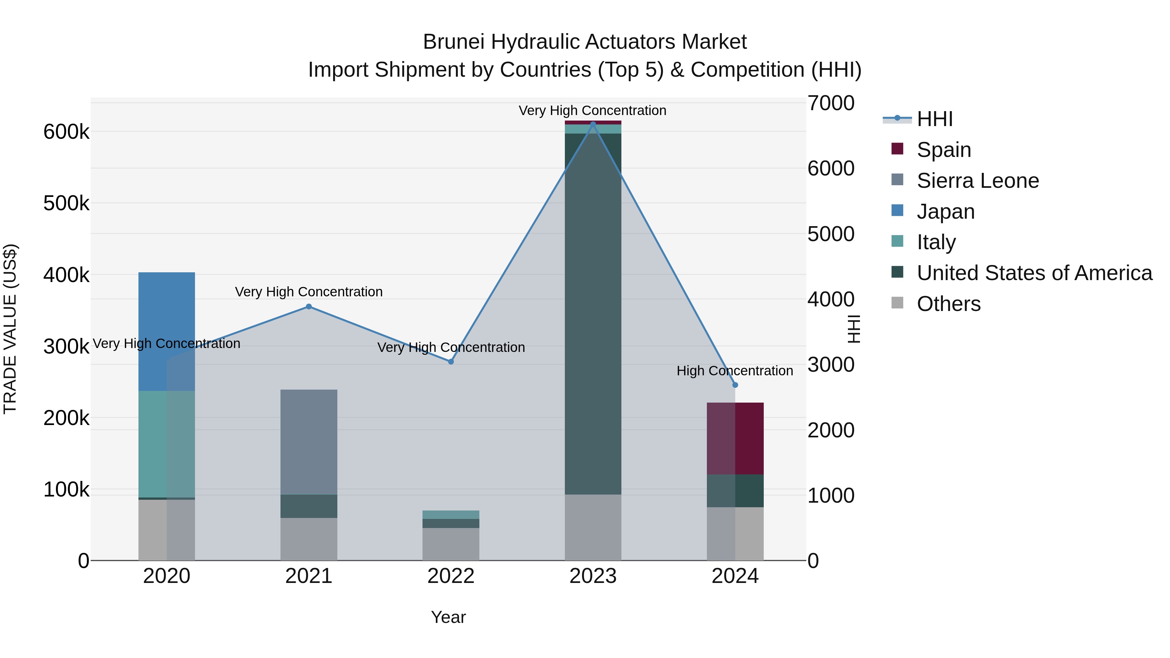Select the Others segment in 2024 bar
The width and height of the screenshot is (1170, 658).
tap(735, 534)
